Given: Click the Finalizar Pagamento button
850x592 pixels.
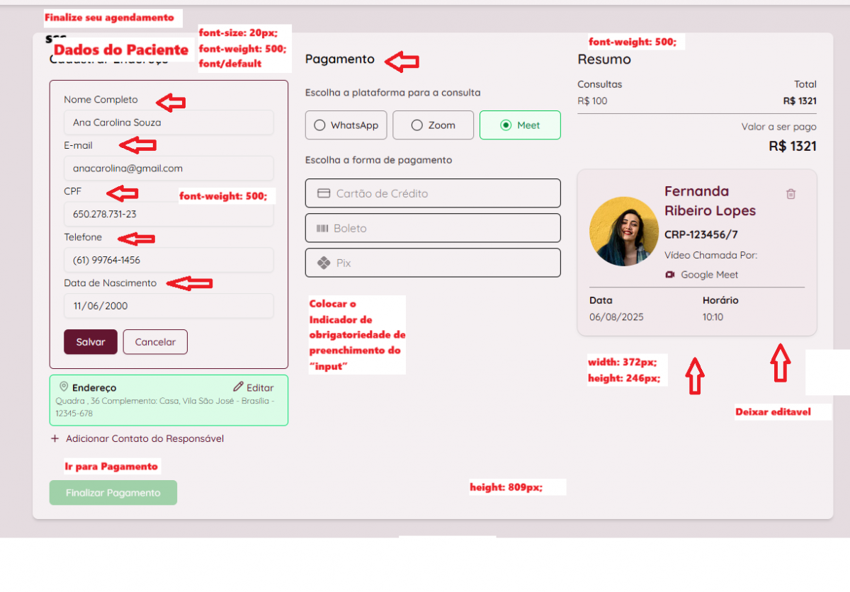Looking at the screenshot, I should [x=113, y=493].
